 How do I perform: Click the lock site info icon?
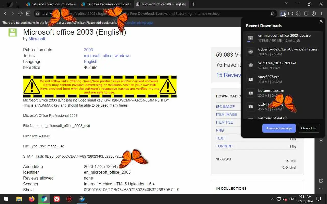click(38, 14)
